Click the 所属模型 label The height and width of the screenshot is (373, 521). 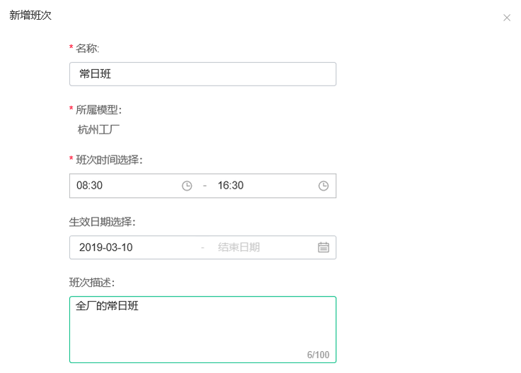(98, 109)
